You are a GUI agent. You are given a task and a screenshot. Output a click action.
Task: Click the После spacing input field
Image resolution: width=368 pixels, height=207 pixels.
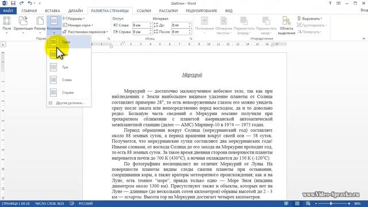(180, 32)
